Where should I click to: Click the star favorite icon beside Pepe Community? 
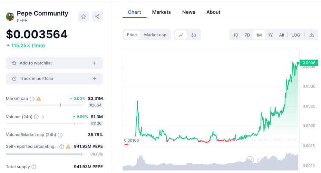click(x=83, y=17)
